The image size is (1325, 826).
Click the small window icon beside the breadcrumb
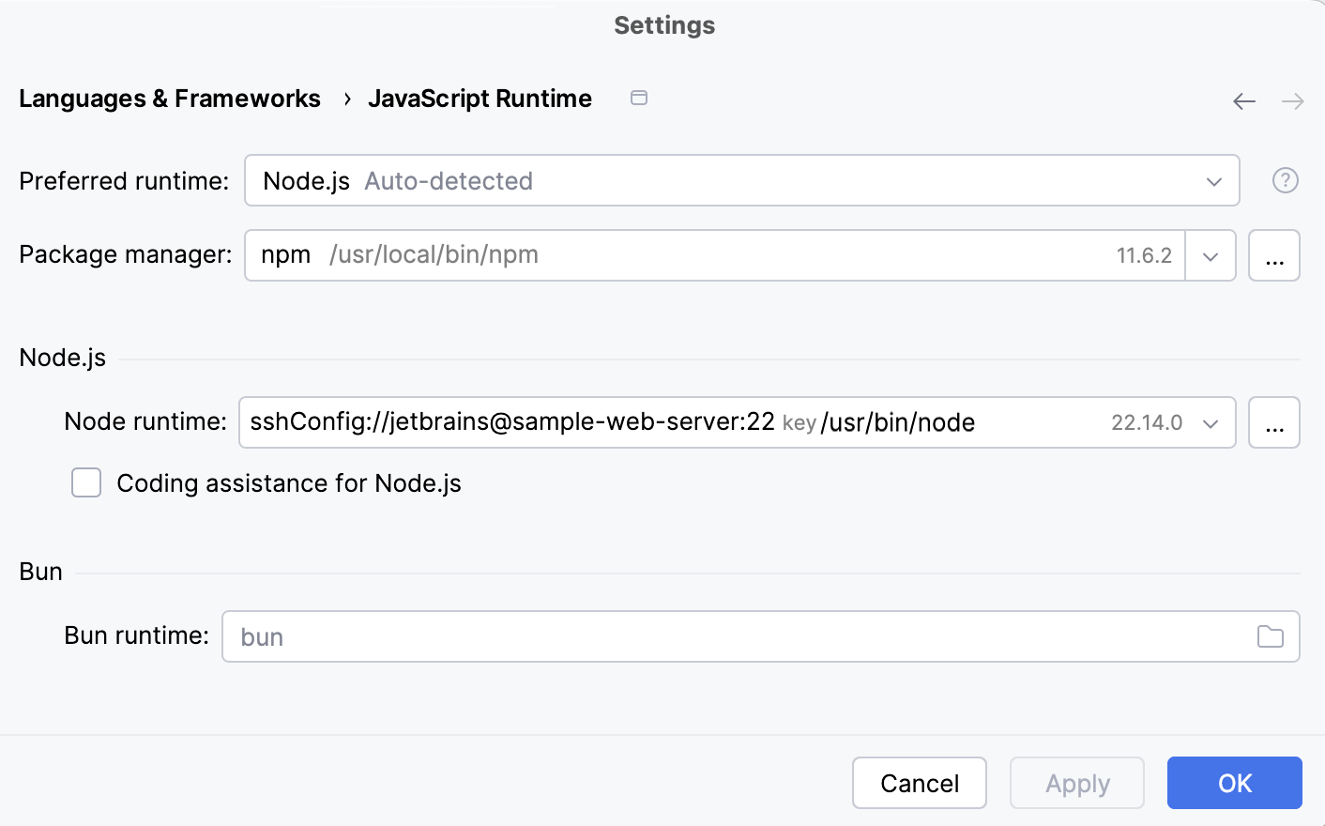click(639, 98)
